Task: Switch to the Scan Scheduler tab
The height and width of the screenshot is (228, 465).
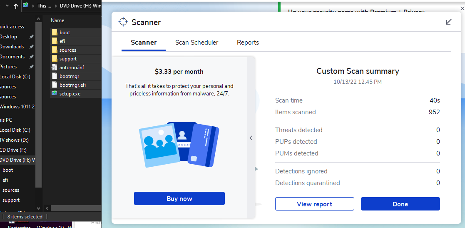Action: tap(196, 43)
